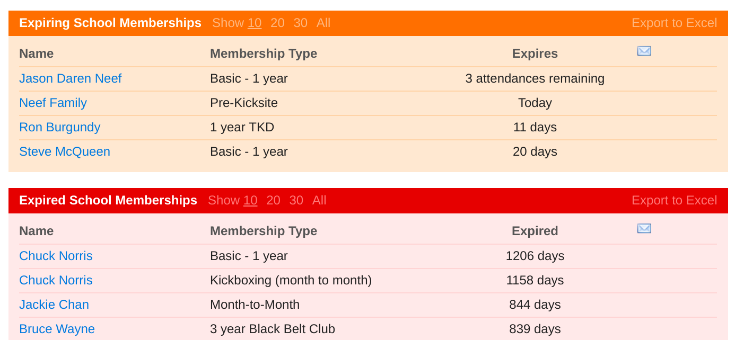Open Ron Burgundy's profile
The image size is (735, 340).
tap(59, 128)
